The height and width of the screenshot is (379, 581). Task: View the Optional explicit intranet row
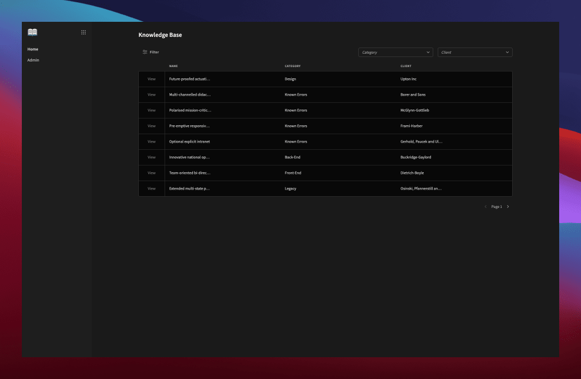pos(152,142)
